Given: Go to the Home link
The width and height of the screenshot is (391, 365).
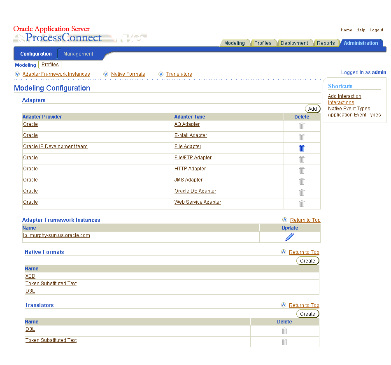Looking at the screenshot, I should [347, 30].
